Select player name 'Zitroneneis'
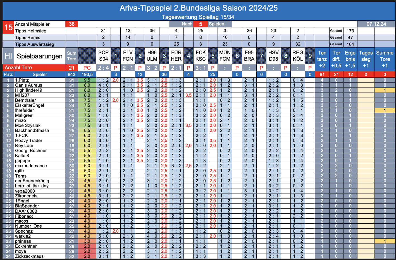 tap(26, 196)
